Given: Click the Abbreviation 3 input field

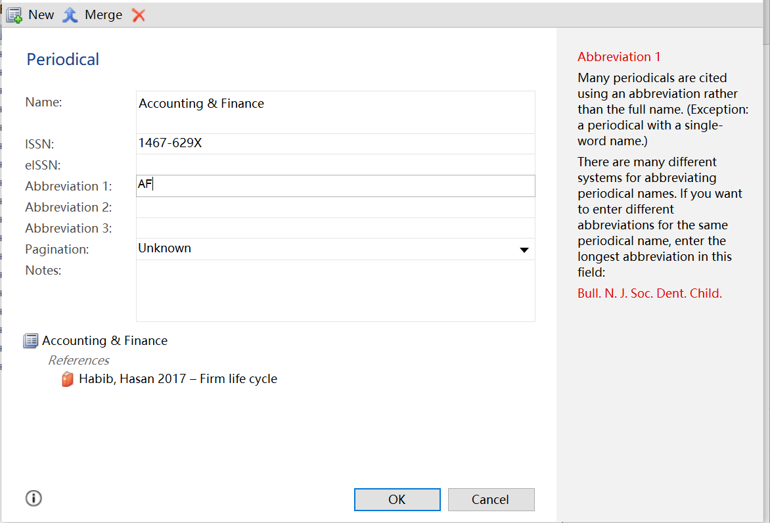Looking at the screenshot, I should click(x=335, y=228).
